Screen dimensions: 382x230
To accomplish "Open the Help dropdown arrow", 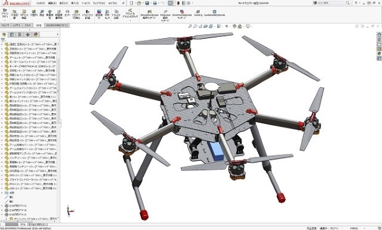I will [x=360, y=3].
